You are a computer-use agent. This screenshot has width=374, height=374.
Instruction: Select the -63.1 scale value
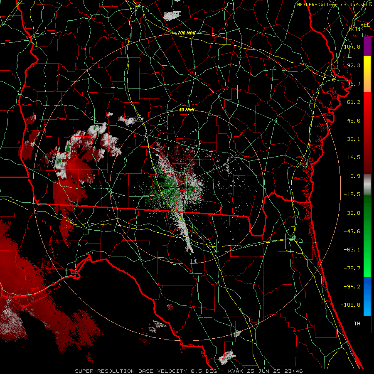point(352,250)
